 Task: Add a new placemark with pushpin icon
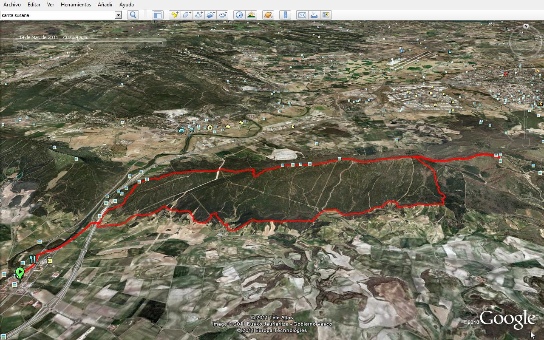pos(175,15)
